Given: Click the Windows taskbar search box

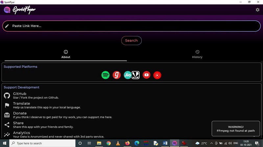Looking at the screenshot, I should pyautogui.click(x=43, y=143).
